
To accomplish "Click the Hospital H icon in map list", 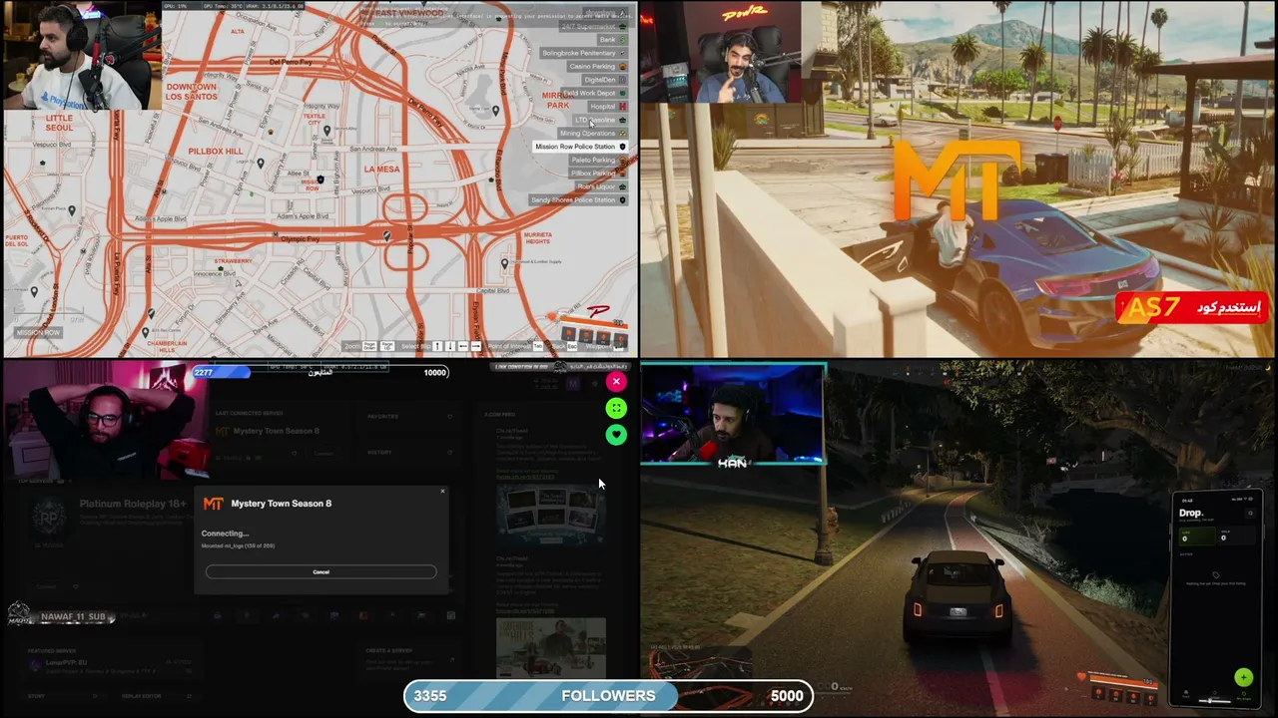I will pyautogui.click(x=623, y=107).
